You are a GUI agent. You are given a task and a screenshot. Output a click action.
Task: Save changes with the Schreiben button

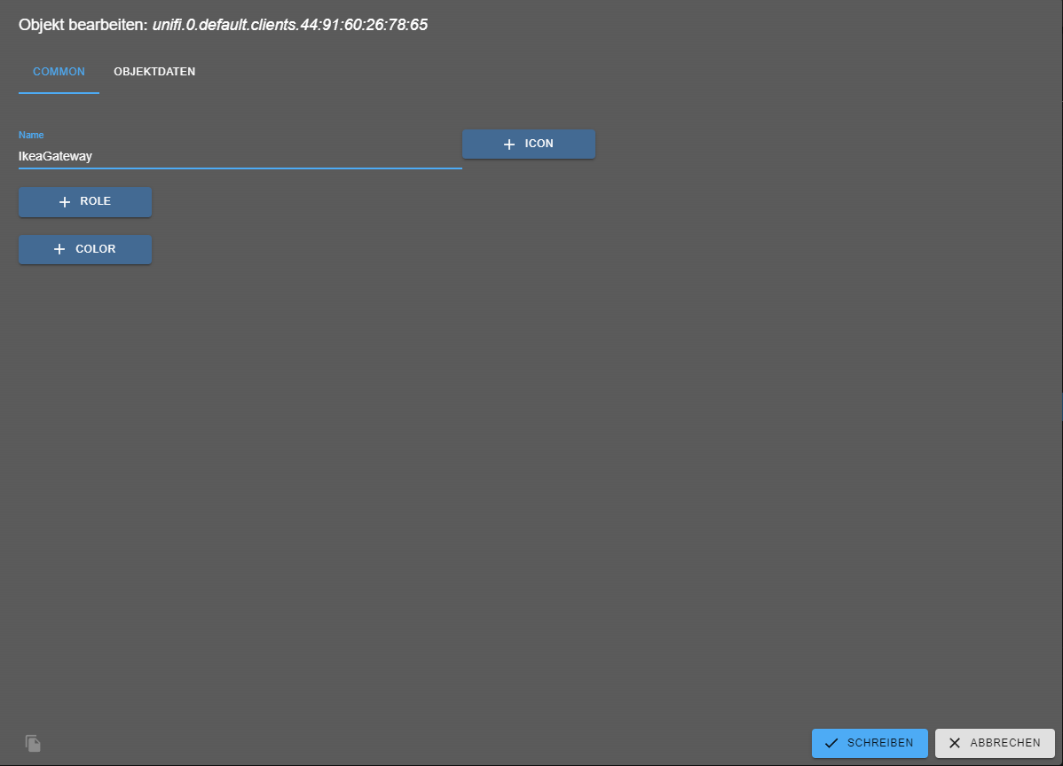[x=870, y=743]
